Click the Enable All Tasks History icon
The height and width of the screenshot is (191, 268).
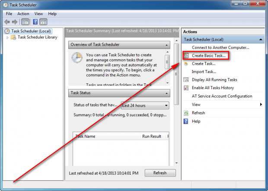click(186, 88)
